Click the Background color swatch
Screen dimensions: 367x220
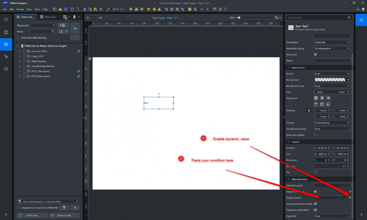pos(330,80)
